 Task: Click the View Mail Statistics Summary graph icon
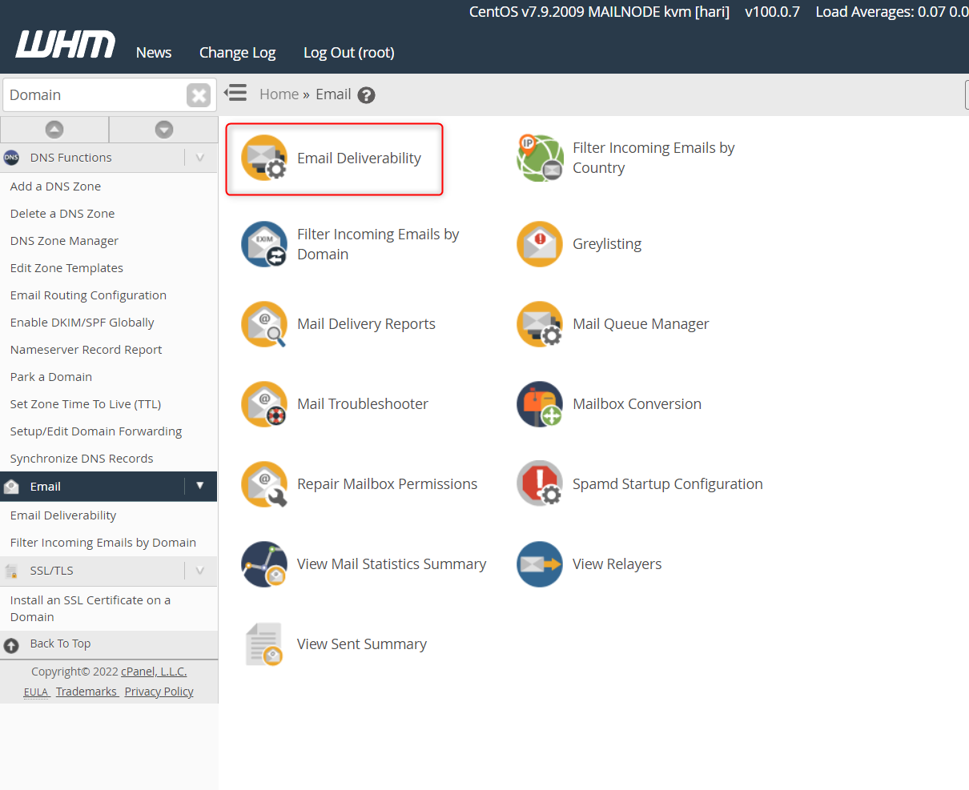pyautogui.click(x=264, y=564)
